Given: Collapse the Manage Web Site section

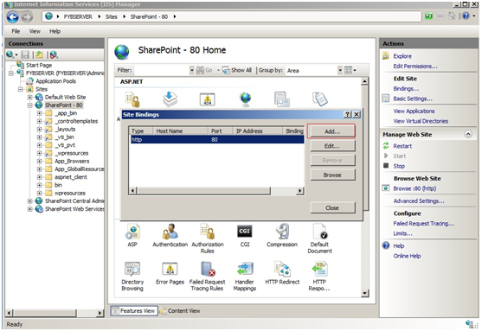Looking at the screenshot, I should pyautogui.click(x=468, y=134).
